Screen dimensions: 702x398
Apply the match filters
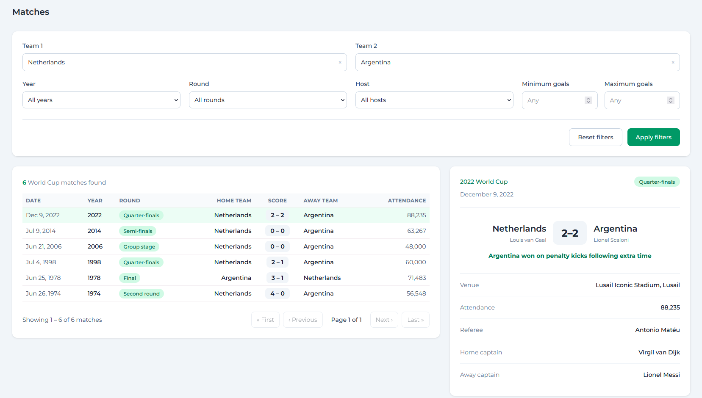(x=653, y=137)
